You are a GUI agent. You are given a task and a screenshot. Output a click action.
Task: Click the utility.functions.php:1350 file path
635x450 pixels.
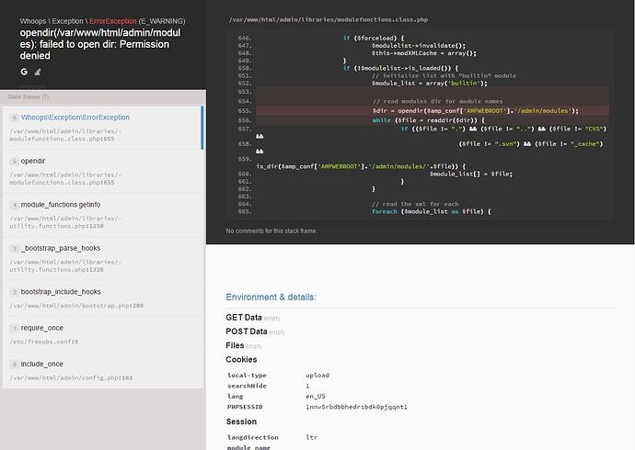(x=65, y=222)
